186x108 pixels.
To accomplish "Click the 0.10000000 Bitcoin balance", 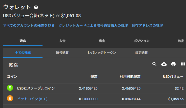I will tap(88, 99).
